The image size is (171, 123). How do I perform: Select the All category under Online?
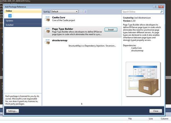[10, 16]
